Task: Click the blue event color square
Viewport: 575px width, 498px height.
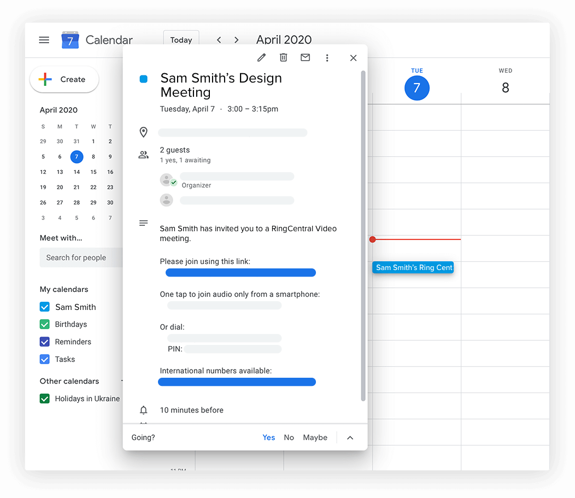Action: (144, 79)
